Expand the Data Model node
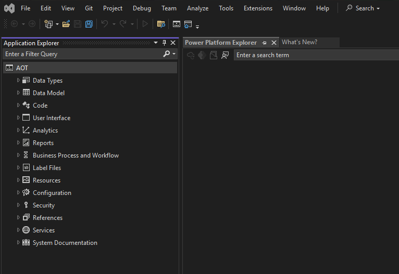This screenshot has width=399, height=274. (18, 93)
